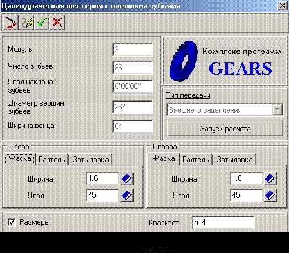Click the left chamfer Ширина input field
289x253 pixels.
click(x=103, y=179)
